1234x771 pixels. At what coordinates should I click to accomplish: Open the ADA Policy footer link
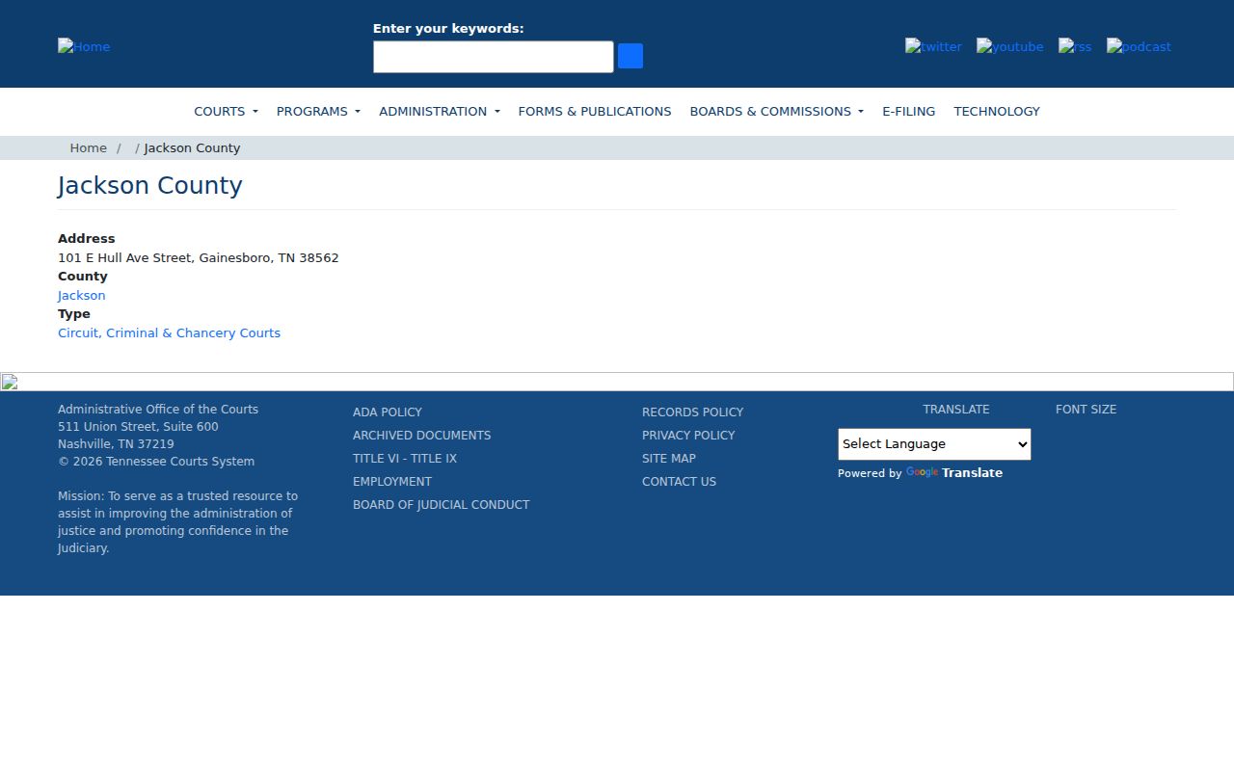point(388,412)
